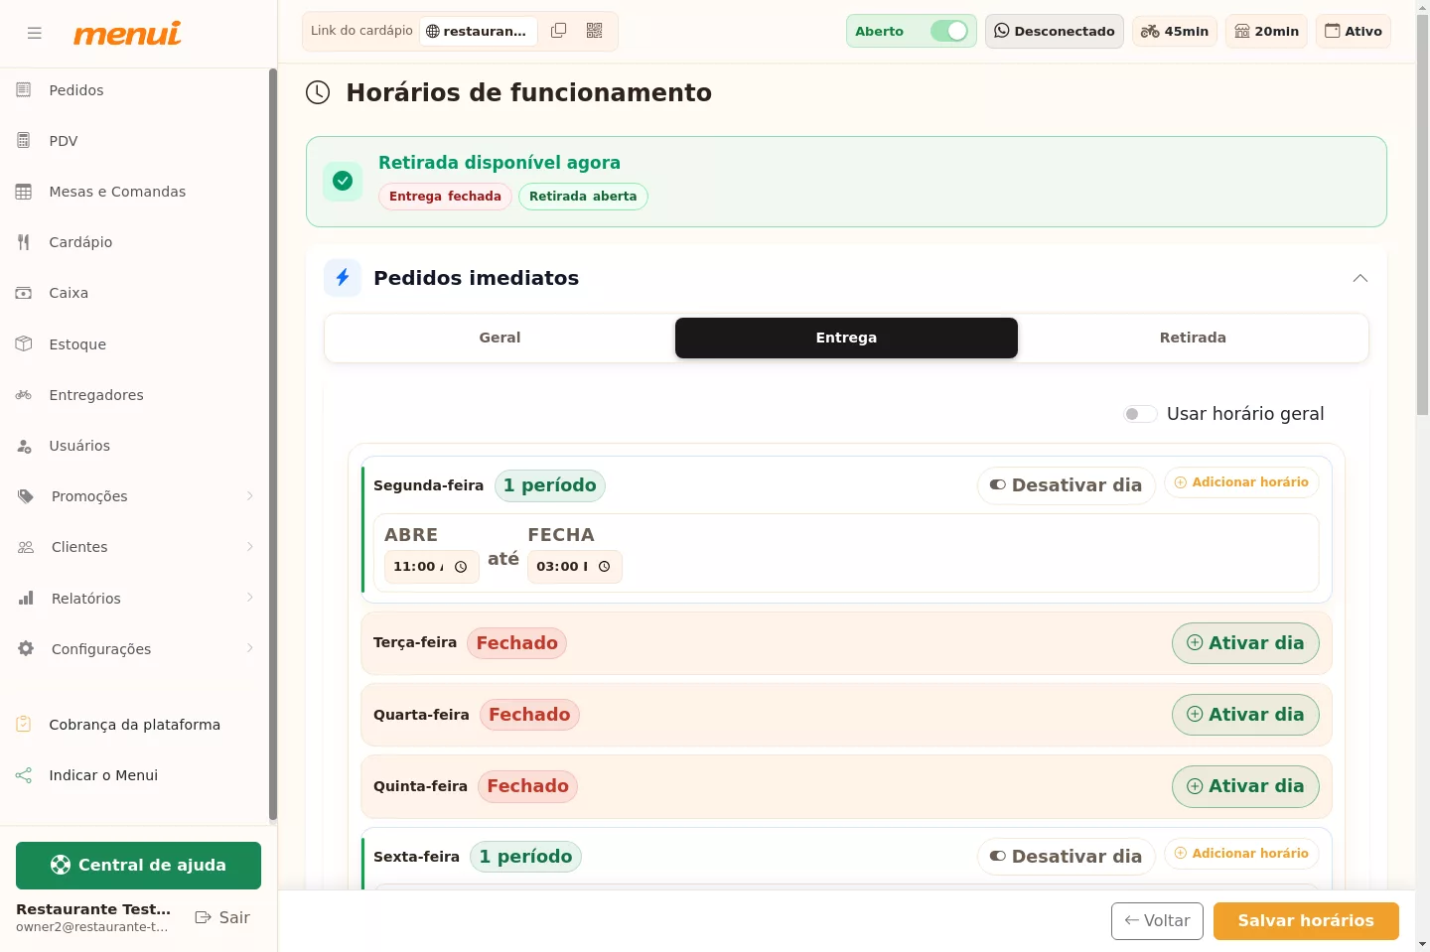1430x952 pixels.
Task: Click the PDV calculator icon
Action: (24, 141)
